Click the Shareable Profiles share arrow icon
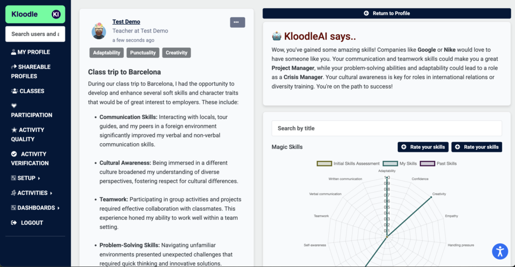Image resolution: width=515 pixels, height=267 pixels. click(14, 67)
